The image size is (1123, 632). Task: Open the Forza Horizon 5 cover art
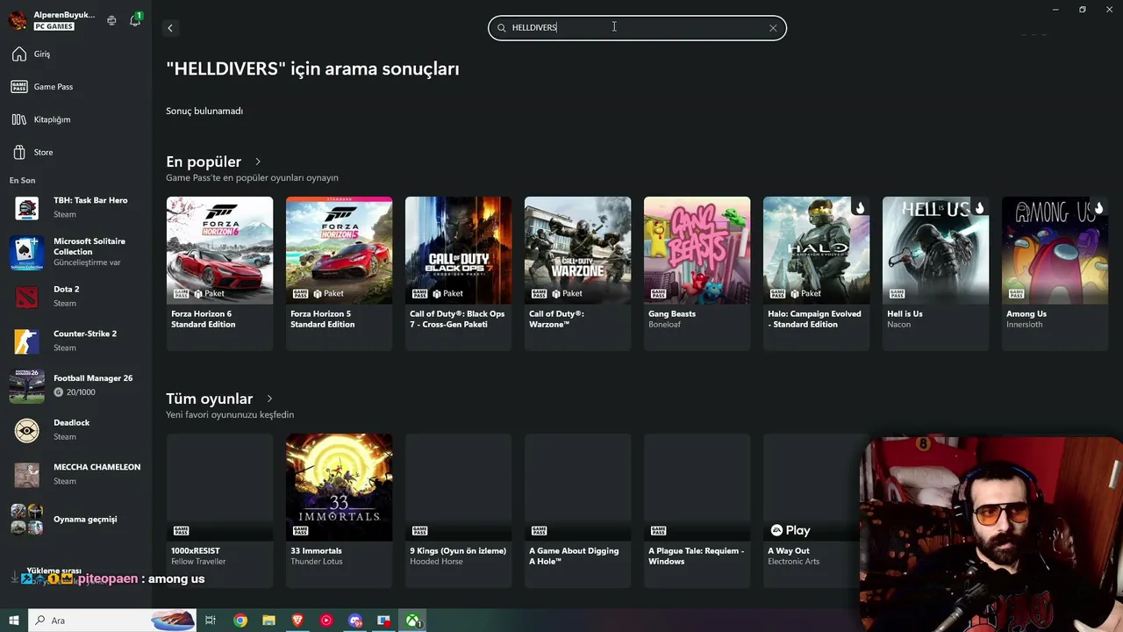point(339,250)
